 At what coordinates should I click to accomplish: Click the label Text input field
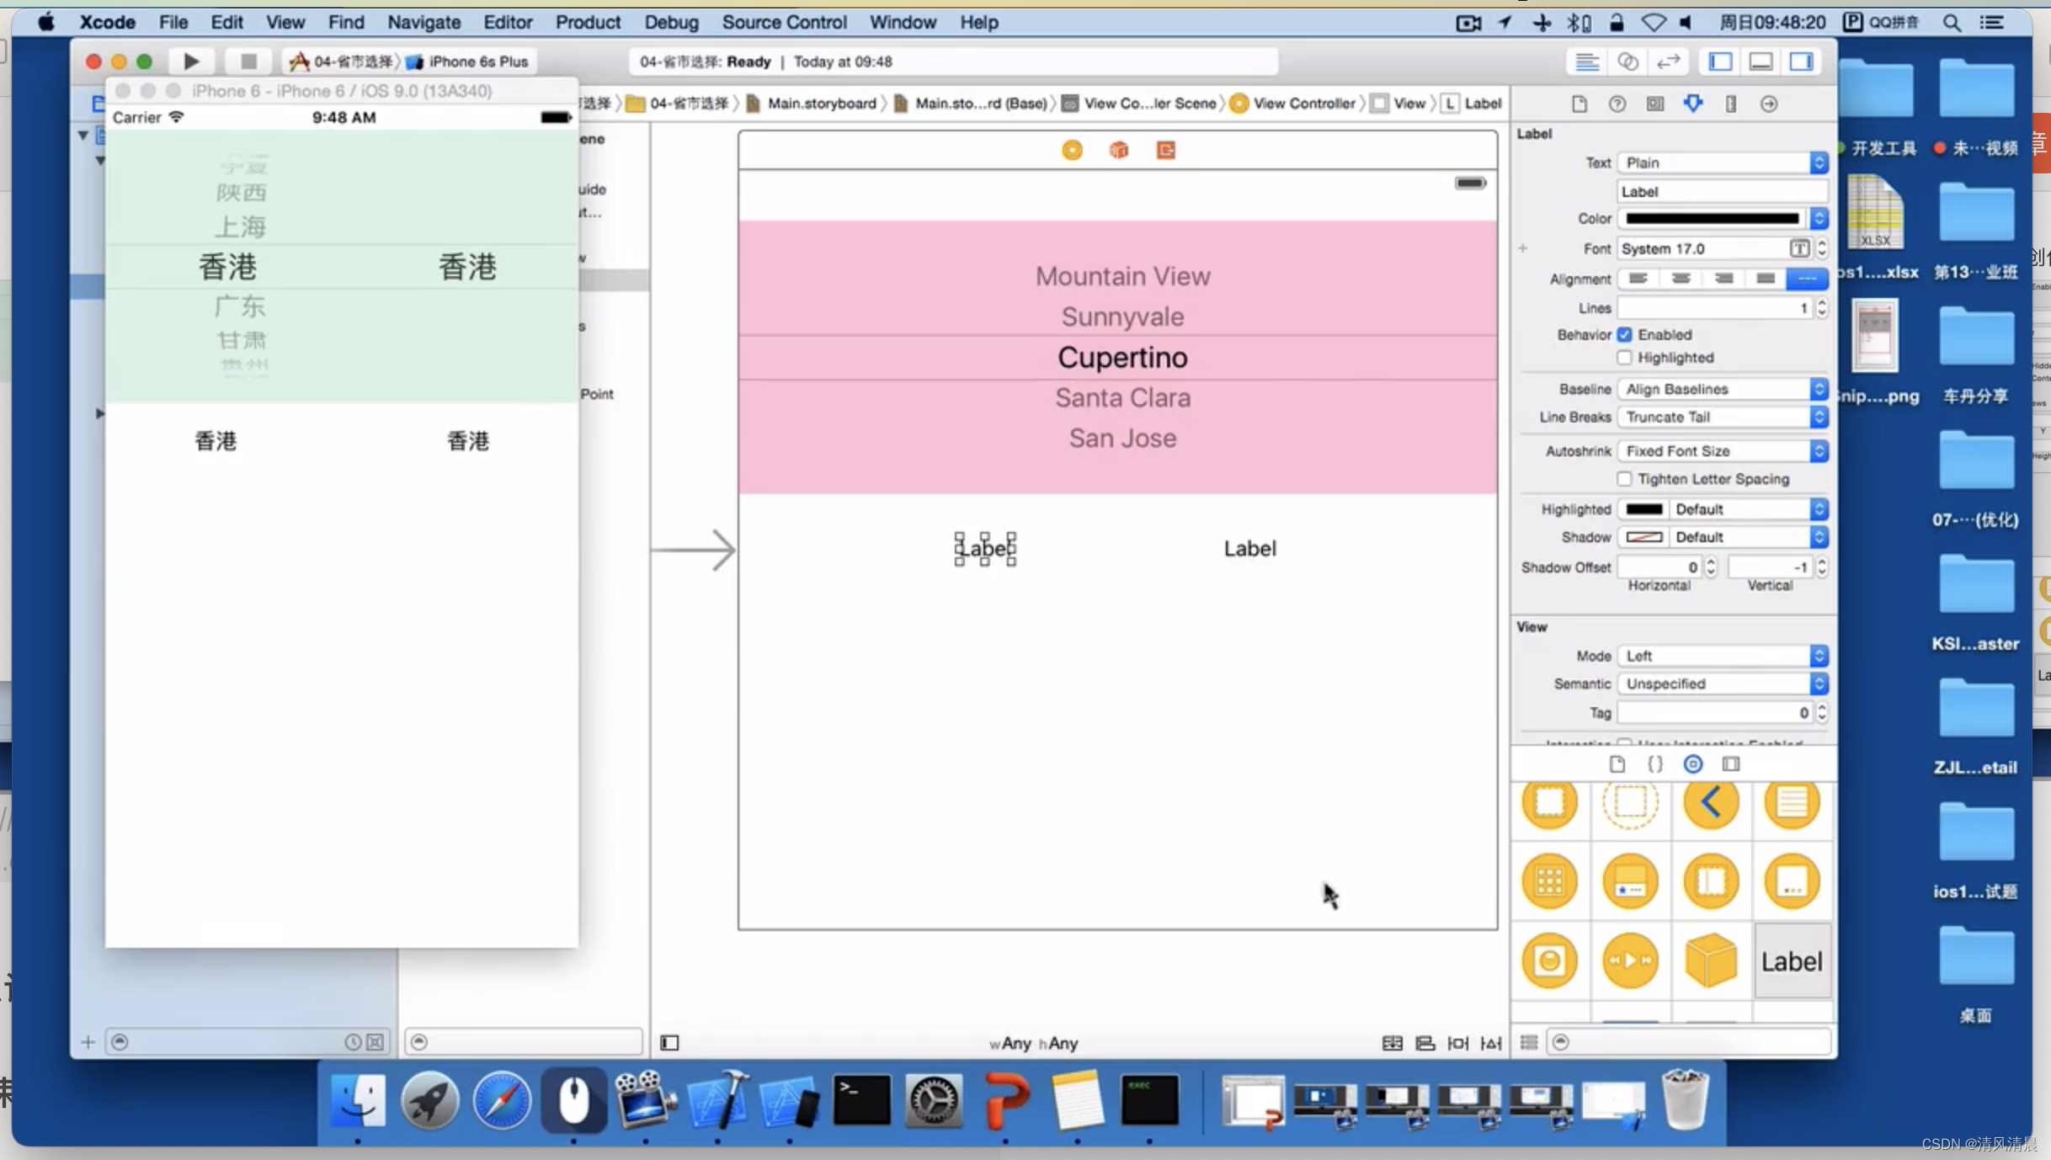(x=1723, y=192)
